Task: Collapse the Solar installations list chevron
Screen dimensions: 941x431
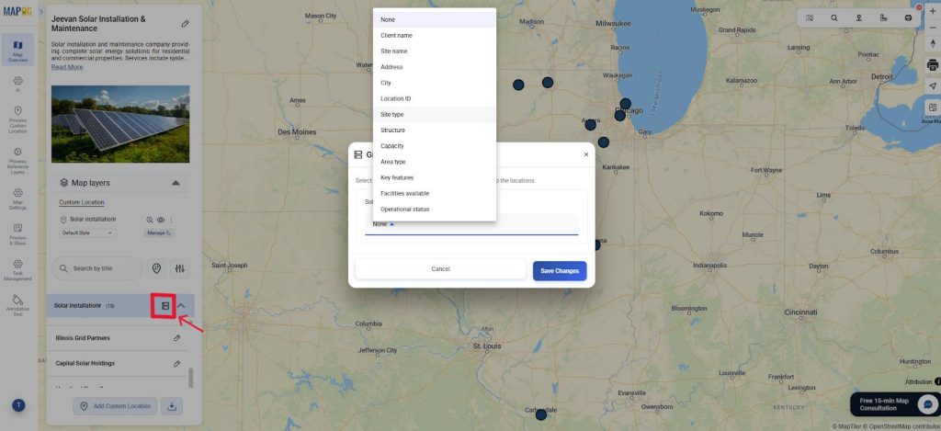Action: [x=182, y=305]
